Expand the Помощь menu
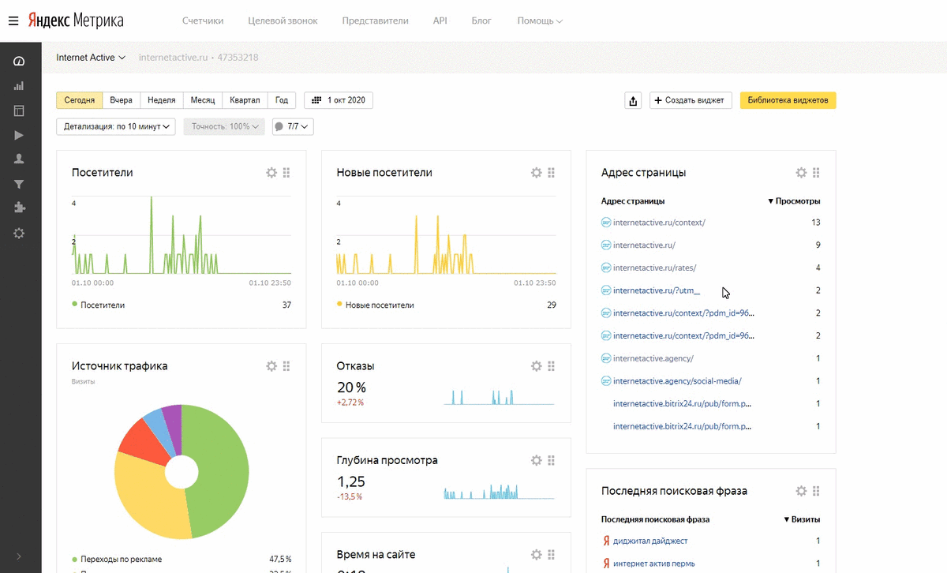The height and width of the screenshot is (573, 947). (x=540, y=21)
